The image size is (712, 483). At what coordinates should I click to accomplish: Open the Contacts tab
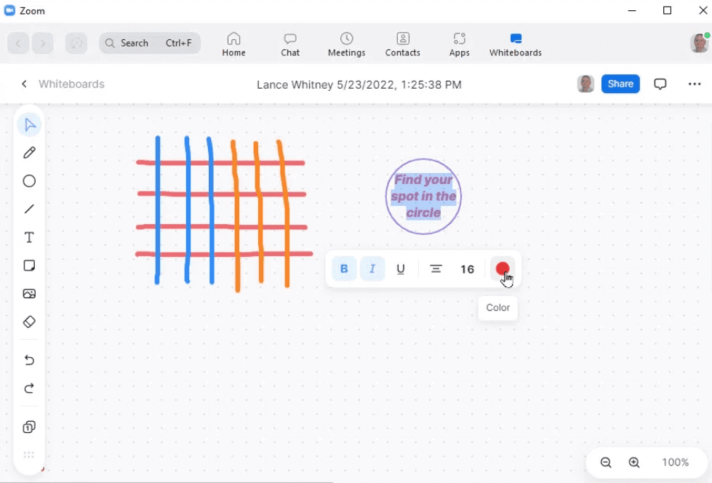pos(403,44)
